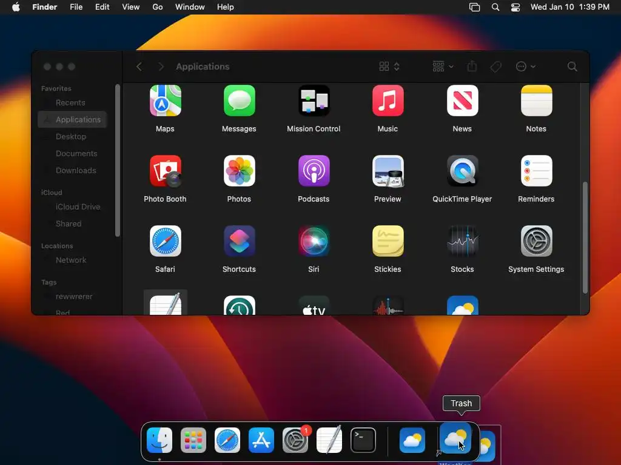Viewport: 621px width, 465px height.
Task: Select the Mission Control app icon
Action: pos(314,101)
